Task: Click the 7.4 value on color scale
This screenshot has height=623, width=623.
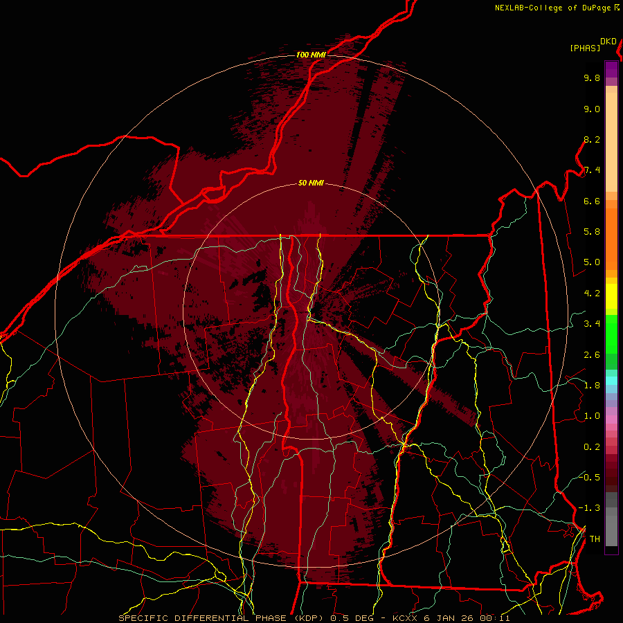Action: click(x=592, y=170)
